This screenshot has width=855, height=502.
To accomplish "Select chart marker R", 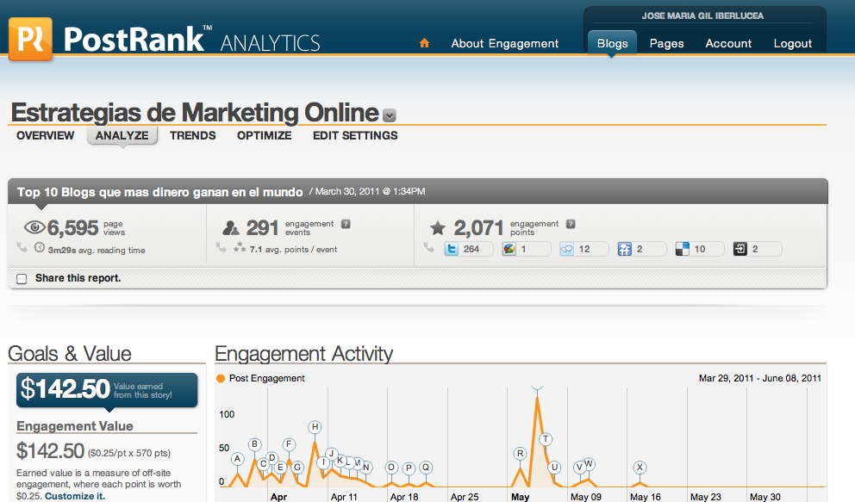I will pos(521,454).
